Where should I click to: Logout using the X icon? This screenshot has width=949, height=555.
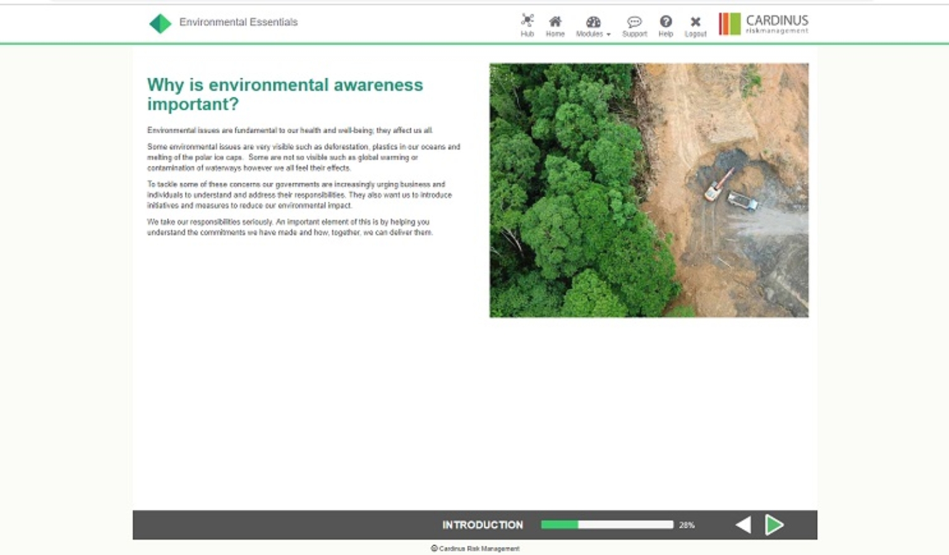pyautogui.click(x=696, y=22)
